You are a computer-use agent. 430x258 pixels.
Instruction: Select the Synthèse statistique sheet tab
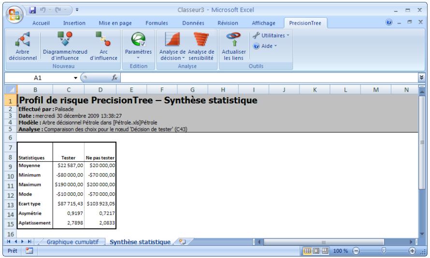(140, 242)
